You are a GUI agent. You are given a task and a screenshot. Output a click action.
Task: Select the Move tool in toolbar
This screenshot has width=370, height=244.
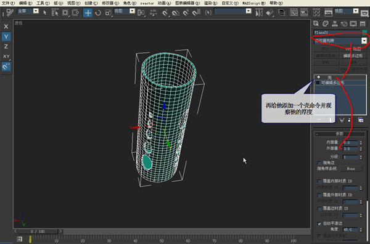pos(88,12)
